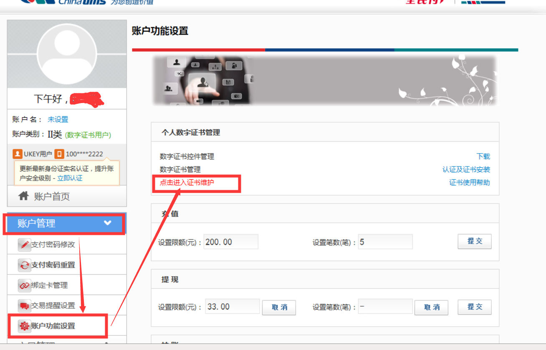Click the 充值 limit amount input field
The width and height of the screenshot is (546, 350).
coord(231,242)
